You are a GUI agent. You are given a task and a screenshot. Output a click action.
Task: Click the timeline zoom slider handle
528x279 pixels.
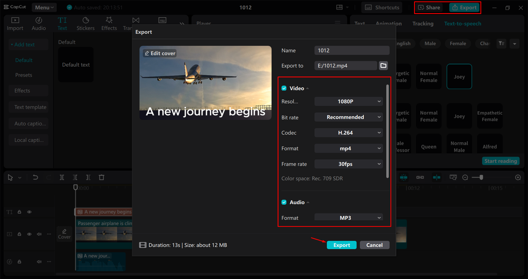pos(481,177)
